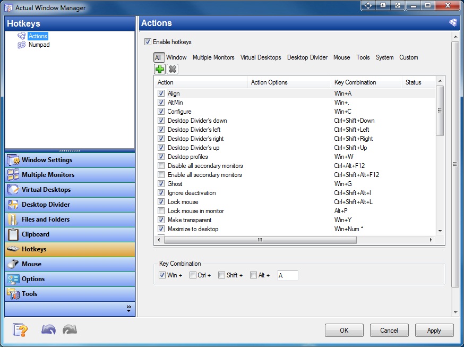Click the arrow-into-box title bar button
The width and height of the screenshot is (464, 347).
(x=383, y=6)
